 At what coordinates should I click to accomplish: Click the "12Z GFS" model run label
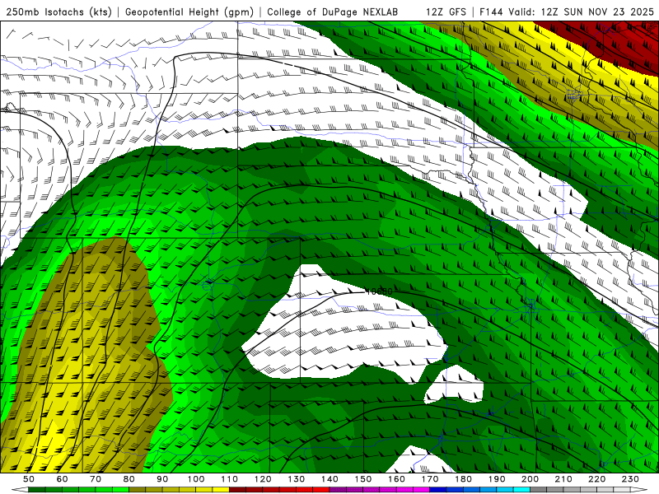pyautogui.click(x=446, y=12)
